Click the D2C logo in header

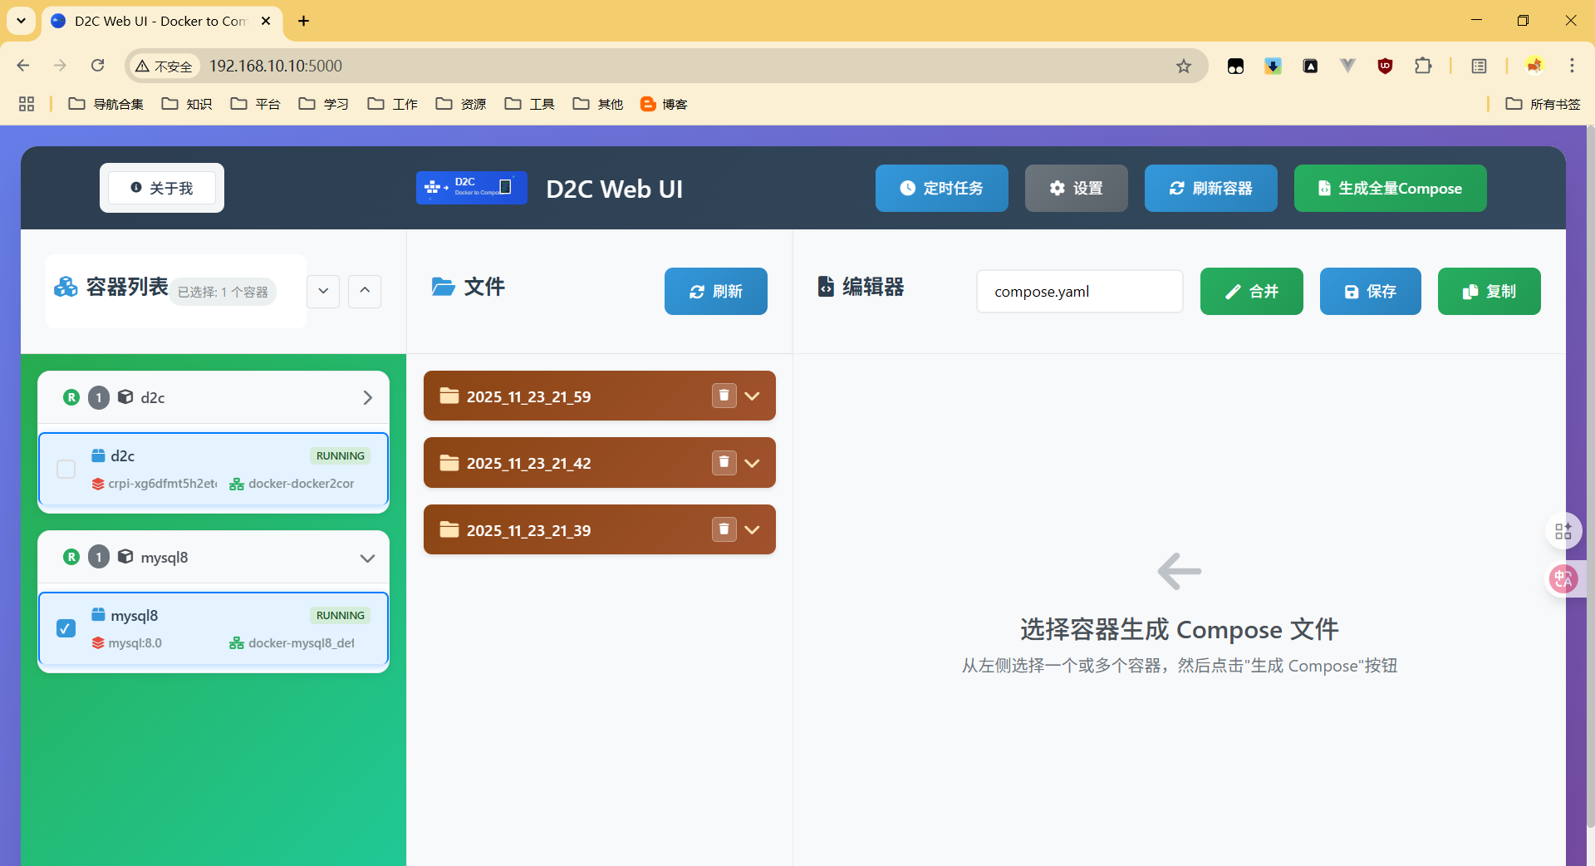(x=471, y=188)
